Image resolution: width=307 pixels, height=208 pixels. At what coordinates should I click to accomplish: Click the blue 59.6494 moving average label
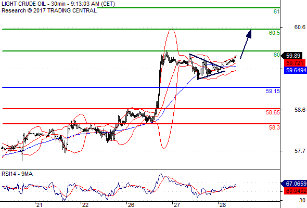pos(296,70)
